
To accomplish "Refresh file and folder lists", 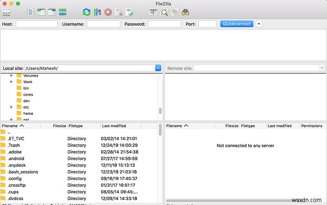I will coord(87,12).
